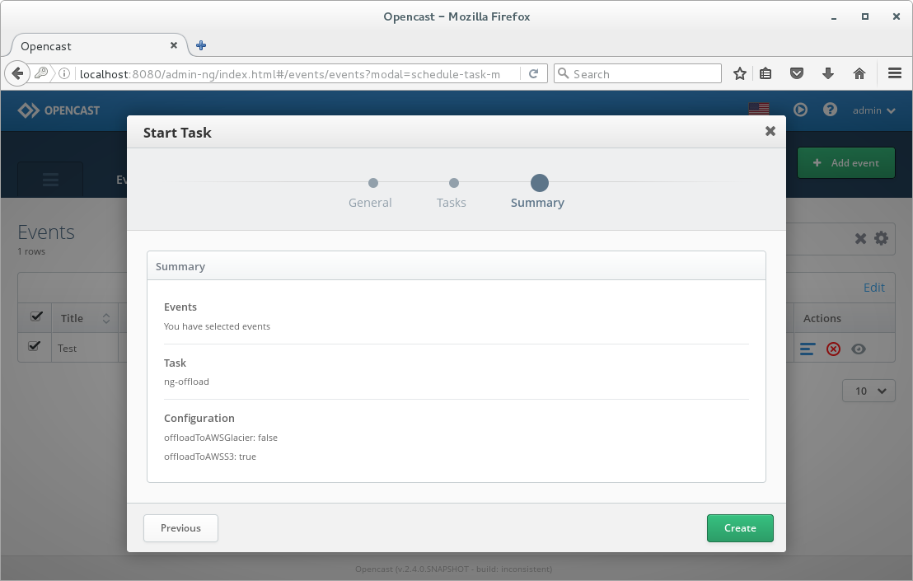This screenshot has height=581, width=913.
Task: Open the Downloads arrow icon
Action: (827, 73)
